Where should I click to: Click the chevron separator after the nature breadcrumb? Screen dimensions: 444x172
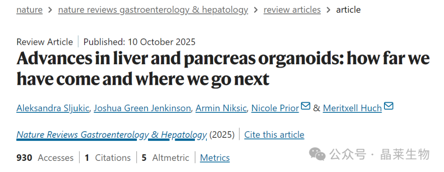pyautogui.click(x=50, y=10)
